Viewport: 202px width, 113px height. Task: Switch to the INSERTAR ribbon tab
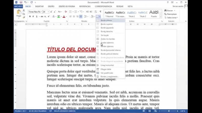pyautogui.click(x=39, y=6)
